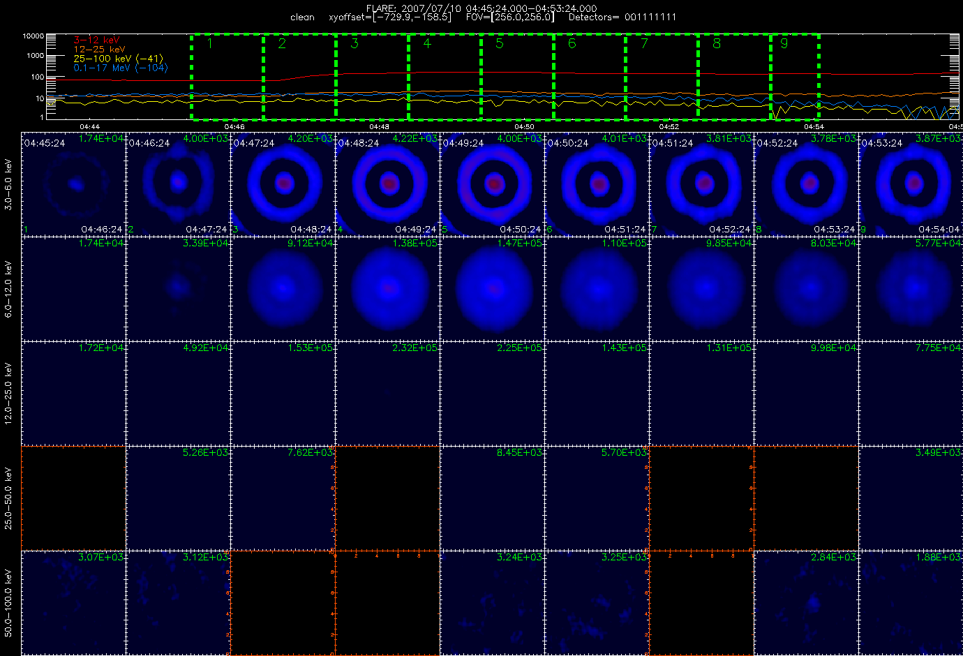963x656 pixels.
Task: Select the 25.0-50.0 keV image labeled 5.26E+03
Action: [x=179, y=498]
